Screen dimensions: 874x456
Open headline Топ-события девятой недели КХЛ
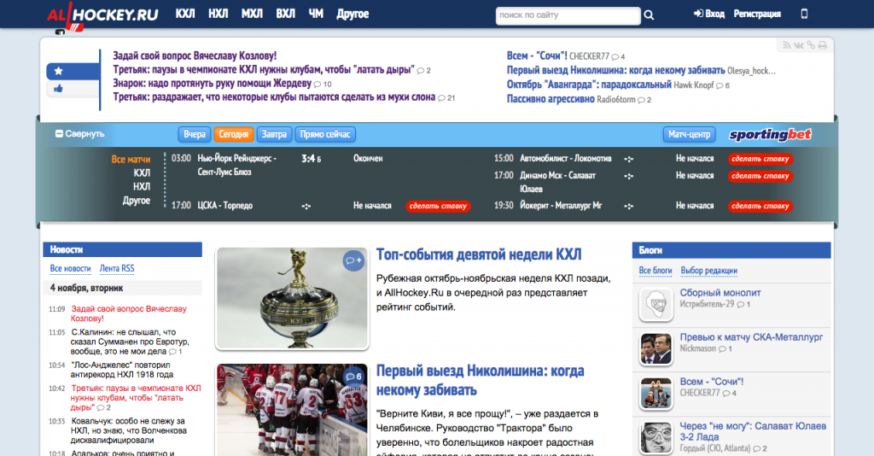(x=479, y=254)
